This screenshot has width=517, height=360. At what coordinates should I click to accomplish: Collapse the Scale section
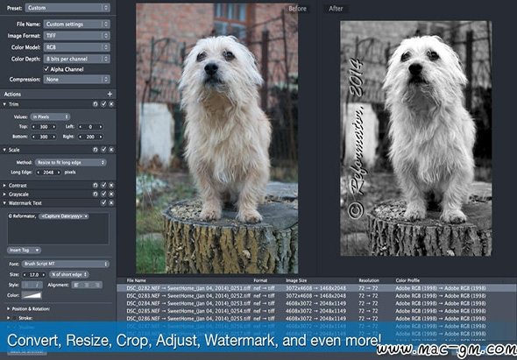(x=4, y=150)
